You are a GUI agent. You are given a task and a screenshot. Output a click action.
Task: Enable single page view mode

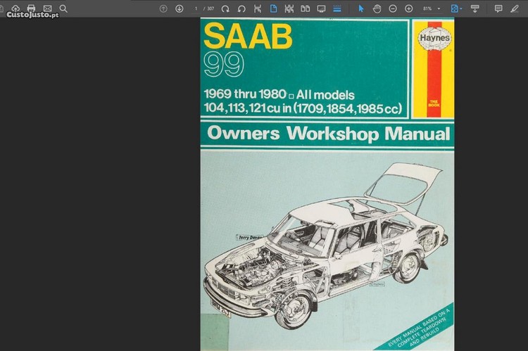click(273, 8)
